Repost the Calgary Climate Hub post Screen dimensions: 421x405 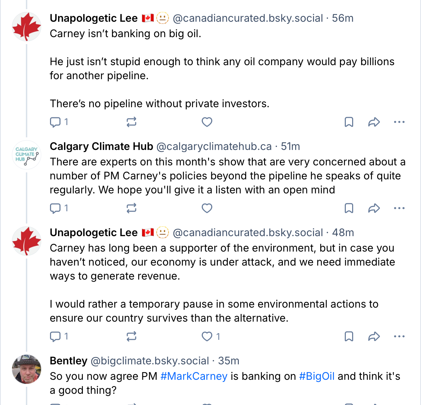coord(131,208)
